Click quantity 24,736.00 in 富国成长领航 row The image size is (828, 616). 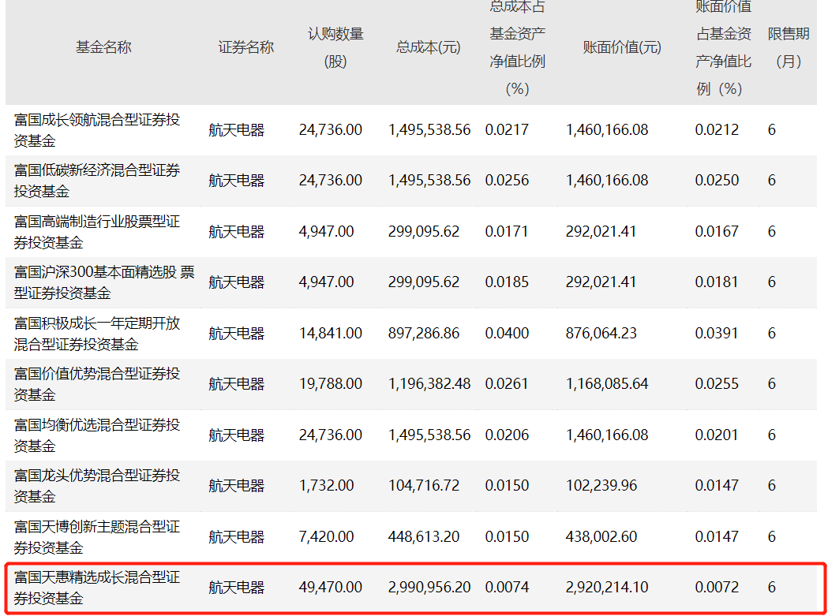point(331,130)
